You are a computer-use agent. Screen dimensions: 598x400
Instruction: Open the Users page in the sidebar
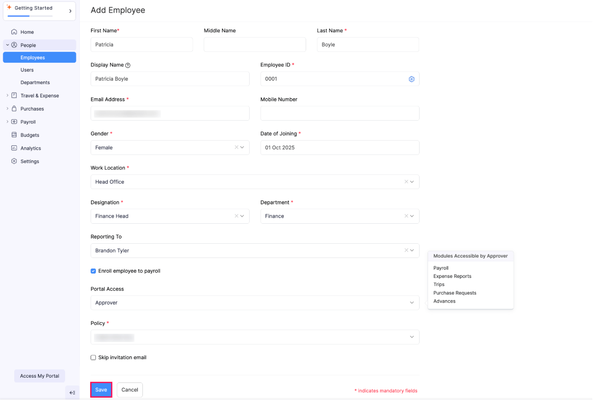click(x=27, y=70)
